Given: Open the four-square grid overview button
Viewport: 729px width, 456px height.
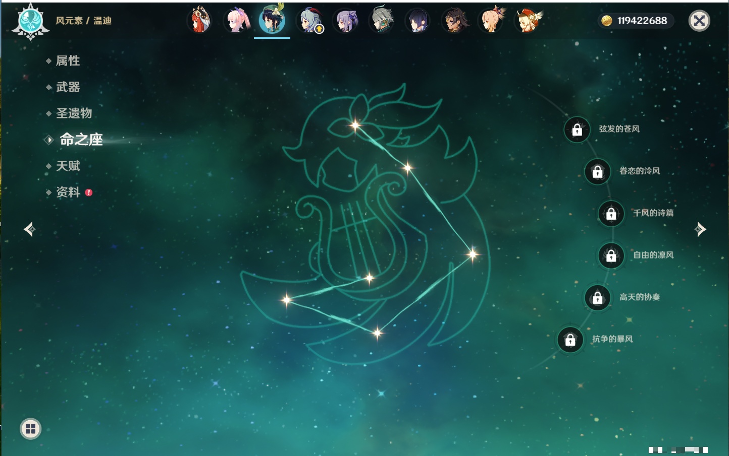Looking at the screenshot, I should tap(31, 429).
